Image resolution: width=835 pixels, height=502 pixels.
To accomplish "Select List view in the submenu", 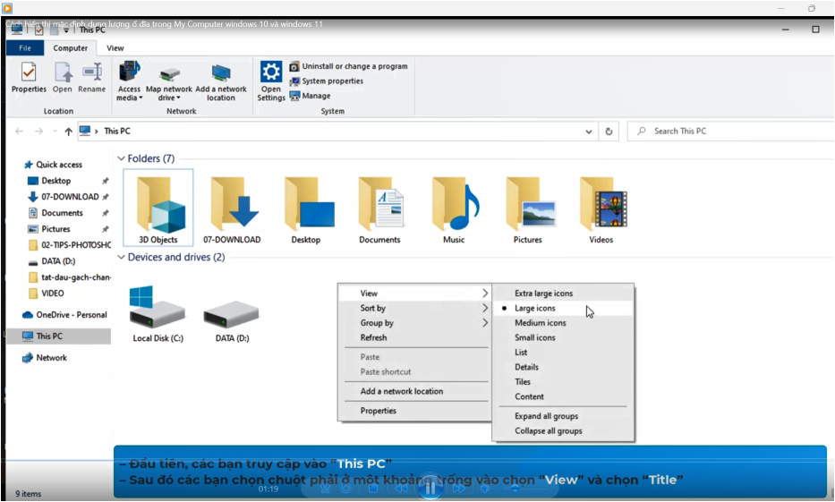I will pyautogui.click(x=564, y=352).
